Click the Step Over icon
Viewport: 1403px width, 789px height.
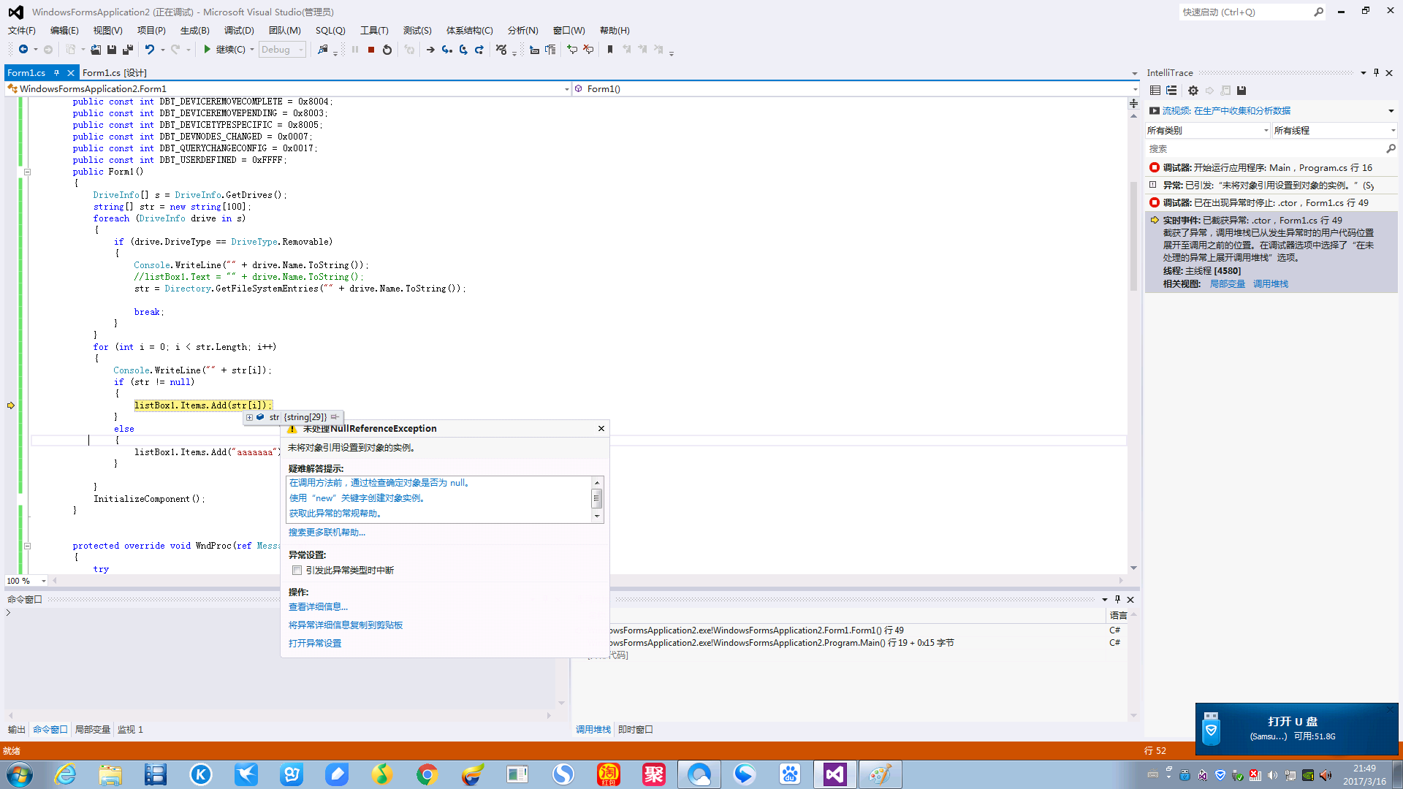pyautogui.click(x=463, y=50)
